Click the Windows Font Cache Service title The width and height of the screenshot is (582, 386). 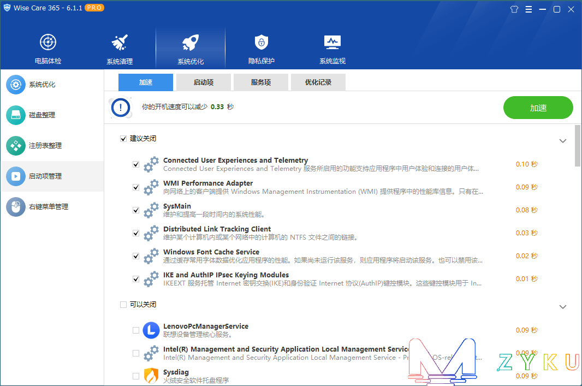pos(211,252)
